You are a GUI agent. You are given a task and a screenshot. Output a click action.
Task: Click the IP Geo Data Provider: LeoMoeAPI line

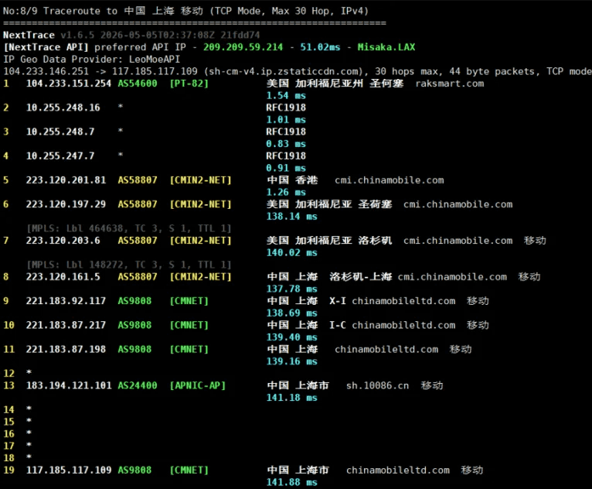(x=92, y=60)
